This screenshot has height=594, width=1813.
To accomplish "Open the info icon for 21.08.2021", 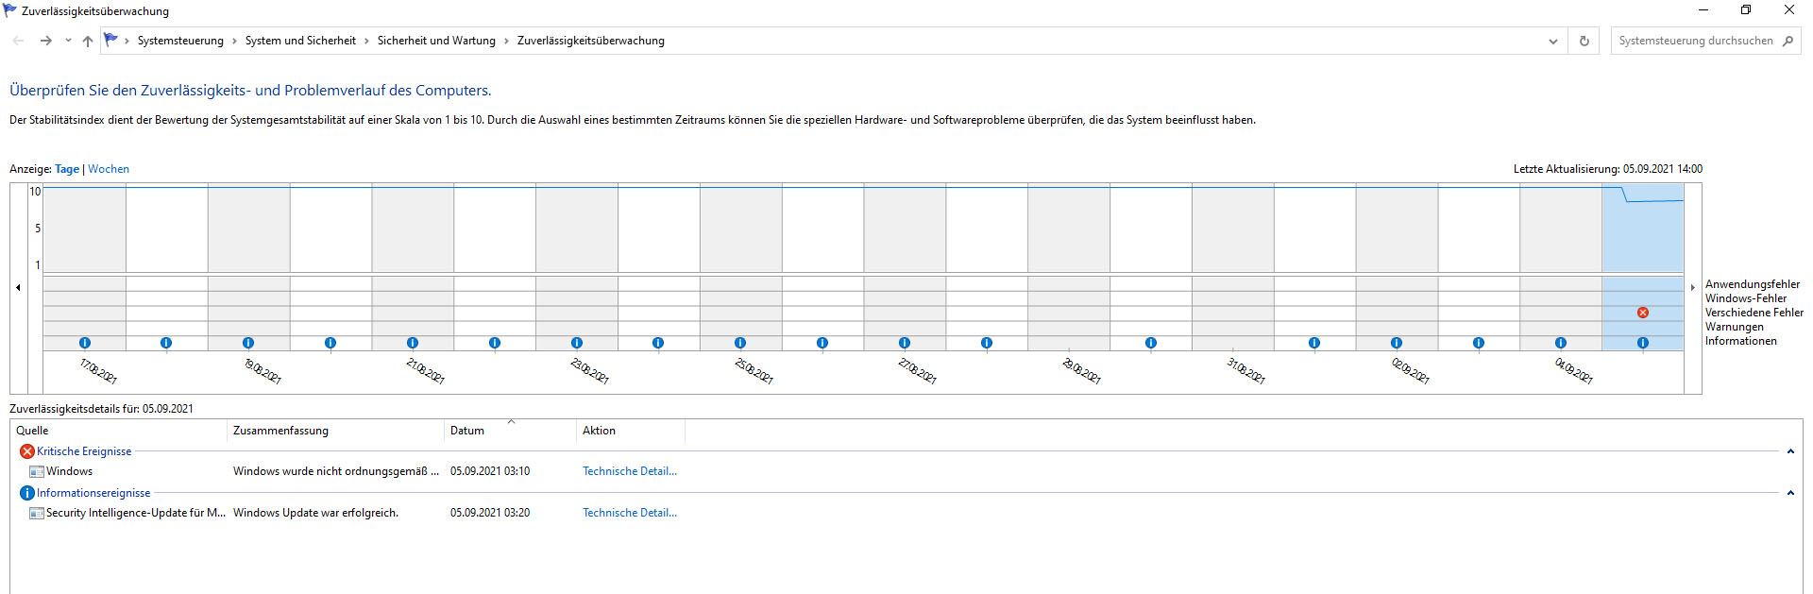I will coord(413,343).
